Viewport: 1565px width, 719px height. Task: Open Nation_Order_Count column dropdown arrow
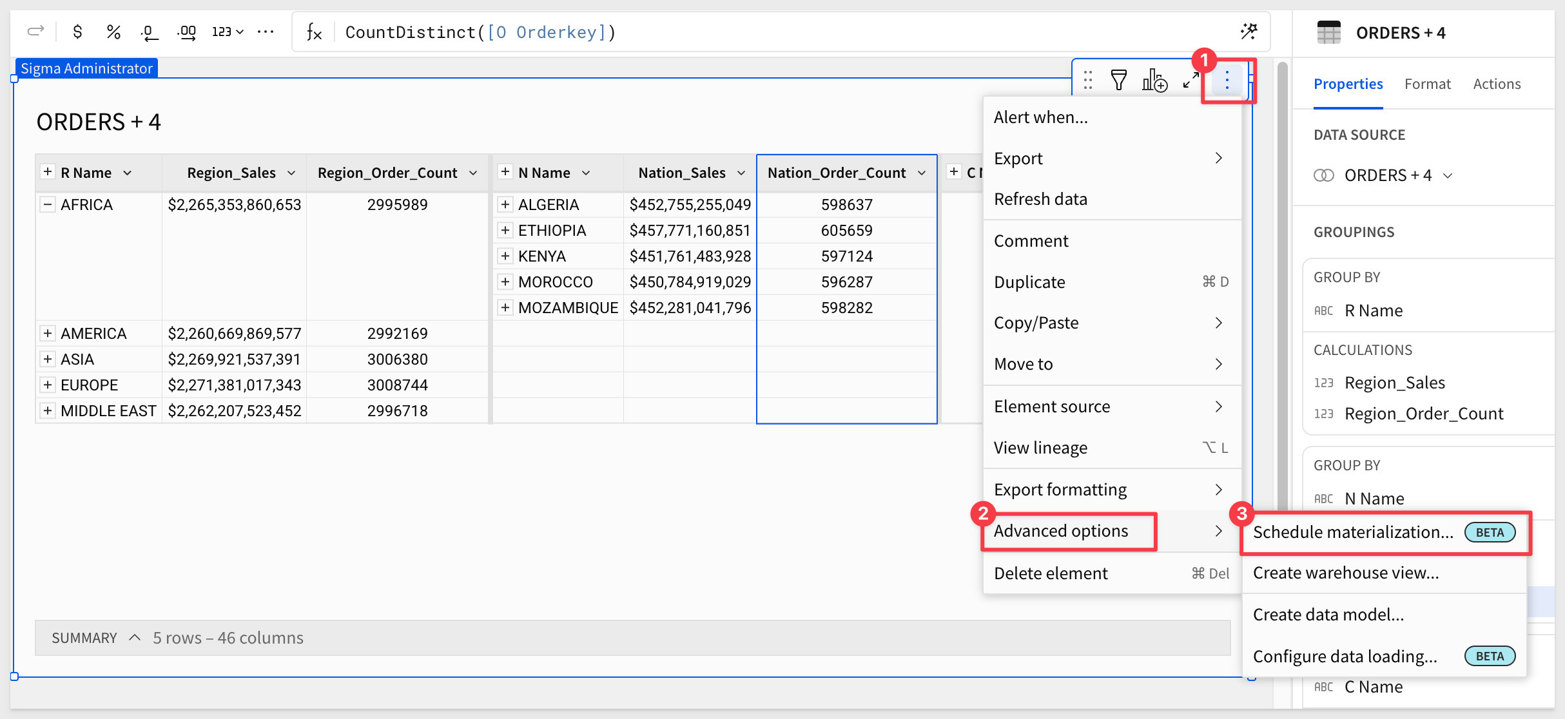[x=922, y=173]
